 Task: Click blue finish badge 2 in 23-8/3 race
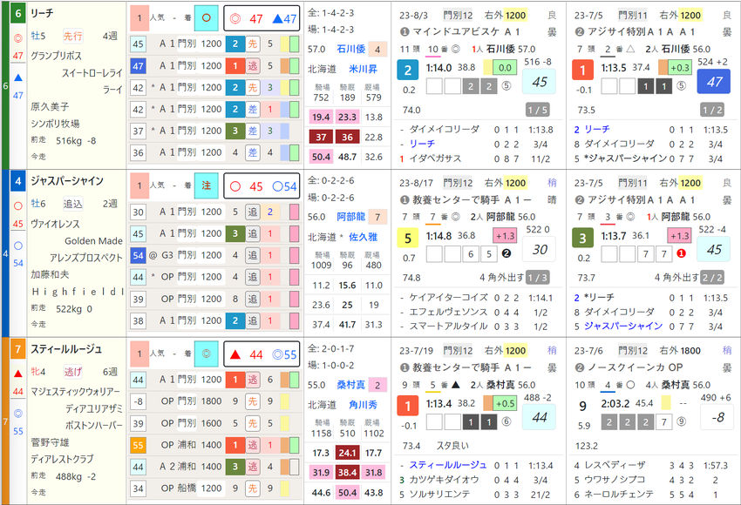407,71
